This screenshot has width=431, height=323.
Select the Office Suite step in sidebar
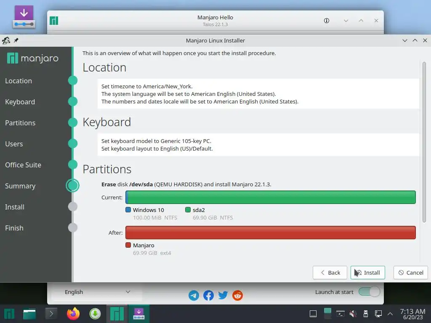click(23, 165)
